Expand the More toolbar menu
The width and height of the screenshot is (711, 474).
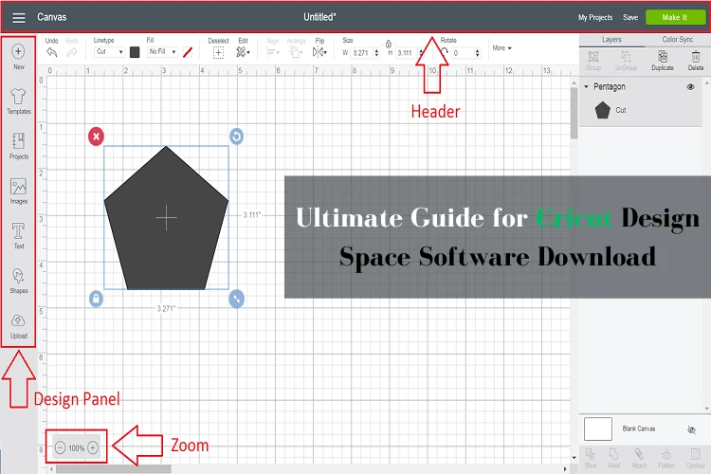tap(501, 48)
